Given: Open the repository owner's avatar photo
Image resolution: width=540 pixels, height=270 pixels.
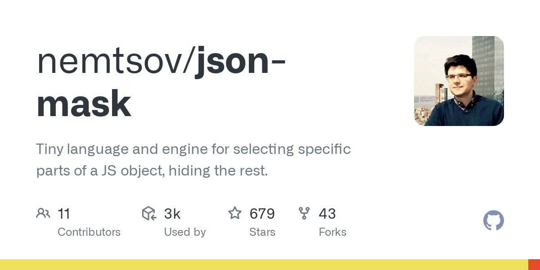Looking at the screenshot, I should point(459,81).
